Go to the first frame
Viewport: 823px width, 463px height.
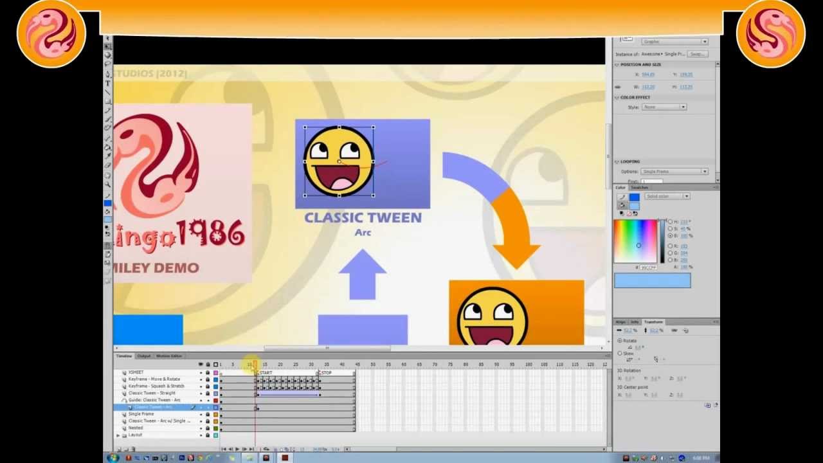tap(223, 449)
